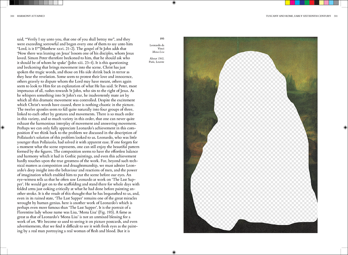This screenshot has height=255, width=348.
Task: Click the words 'Gothic paintings' in the text
Action: pos(79,156)
